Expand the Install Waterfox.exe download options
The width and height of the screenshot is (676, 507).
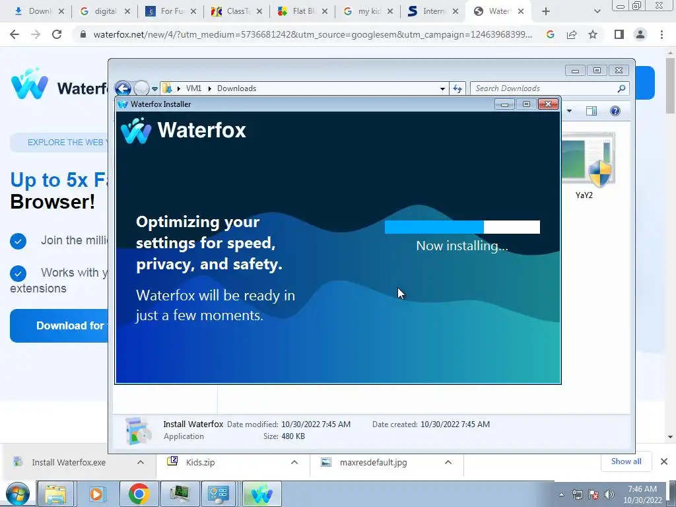click(141, 462)
